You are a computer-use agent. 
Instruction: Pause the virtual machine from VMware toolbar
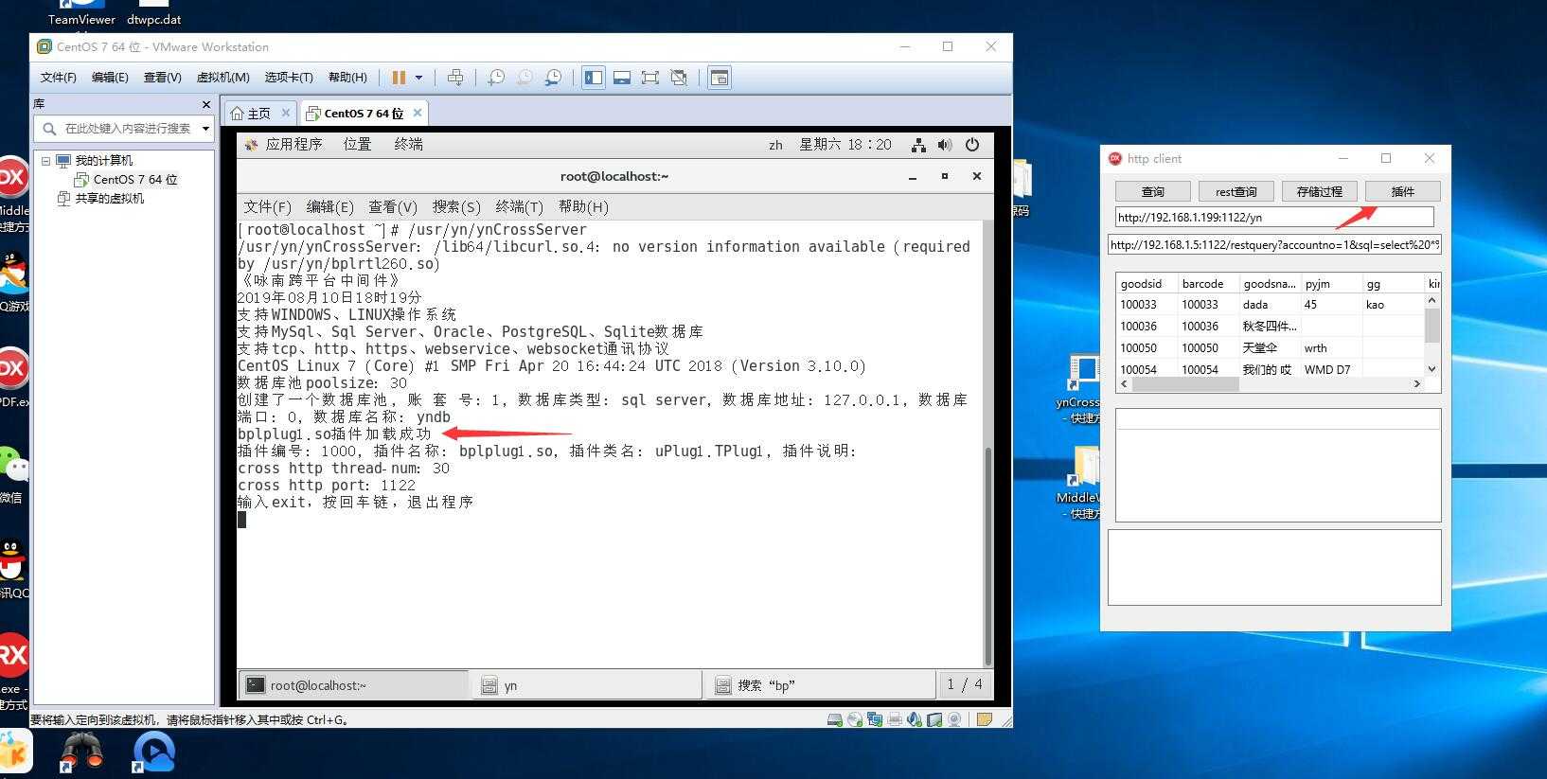pyautogui.click(x=399, y=78)
